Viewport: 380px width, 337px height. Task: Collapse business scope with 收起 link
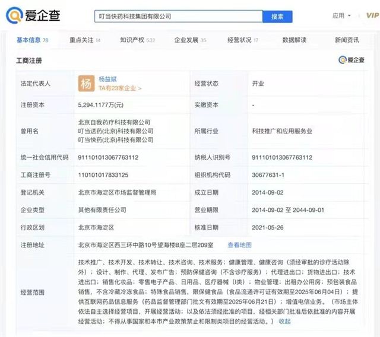coord(284,322)
